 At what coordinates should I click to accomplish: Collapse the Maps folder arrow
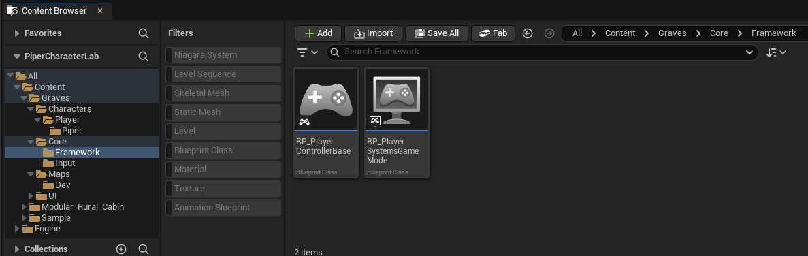[x=31, y=174]
